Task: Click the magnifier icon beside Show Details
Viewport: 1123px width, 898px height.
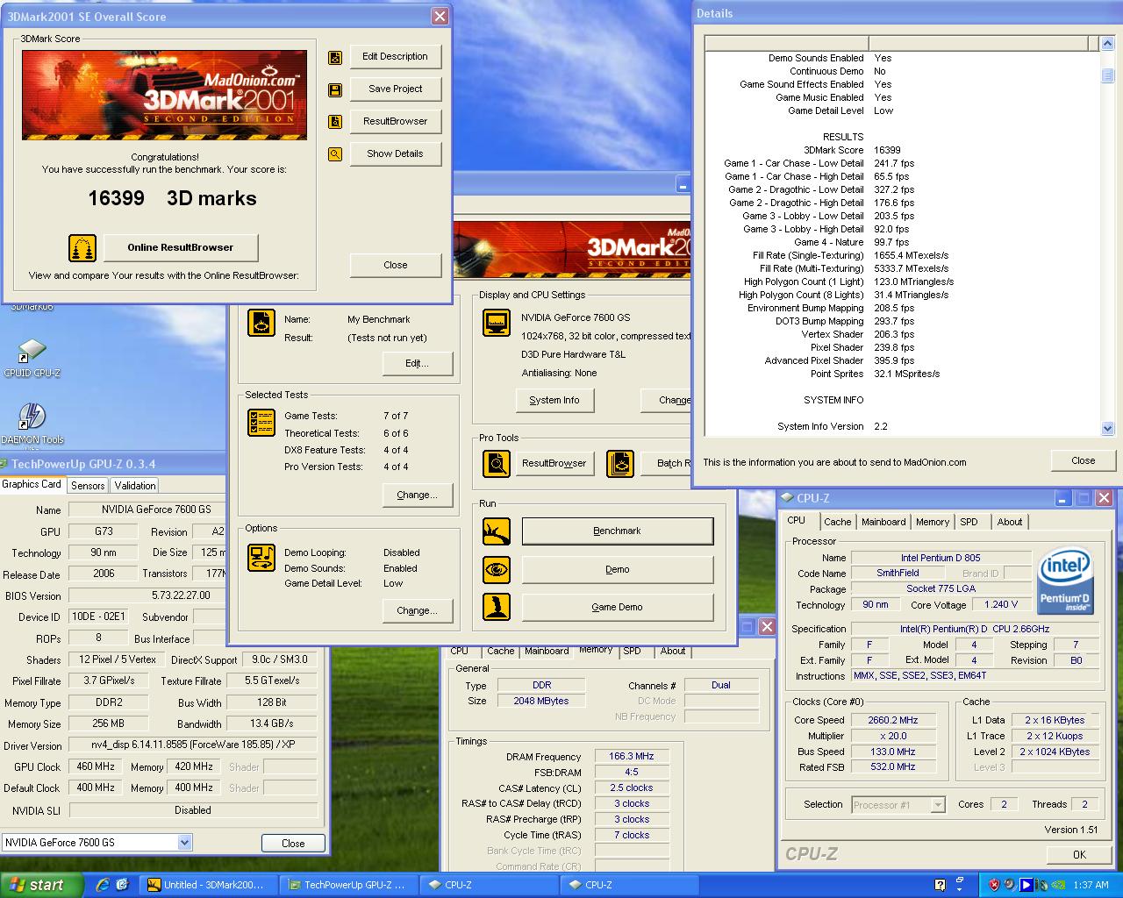Action: (x=335, y=154)
